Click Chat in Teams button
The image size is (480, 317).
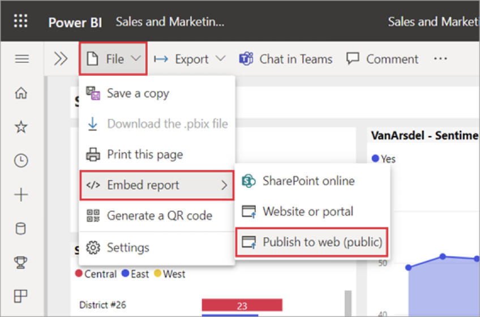286,59
